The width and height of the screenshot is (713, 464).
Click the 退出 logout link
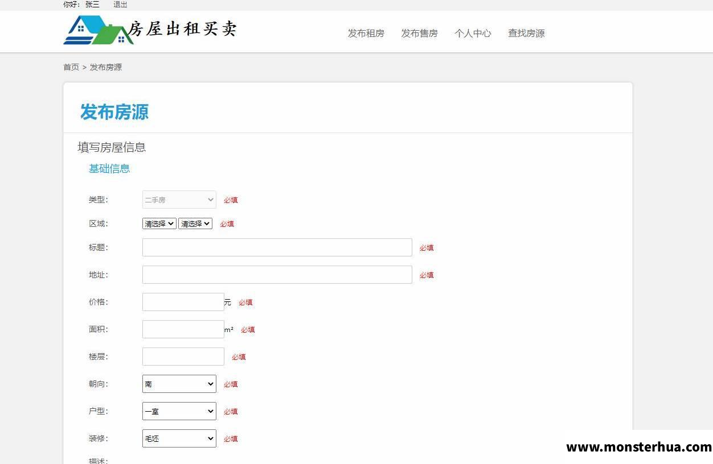(x=120, y=5)
